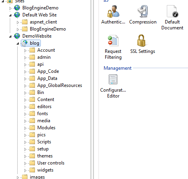
Task: Select the blog tree item label
Action: (x=35, y=43)
